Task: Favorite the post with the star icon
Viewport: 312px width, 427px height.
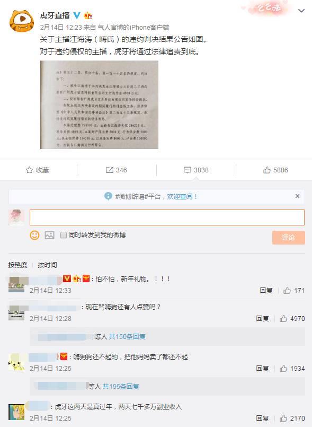Action: 37,170
